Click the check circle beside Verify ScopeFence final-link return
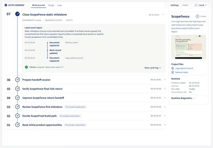Viewport: 213px width, 148px height. point(17,89)
